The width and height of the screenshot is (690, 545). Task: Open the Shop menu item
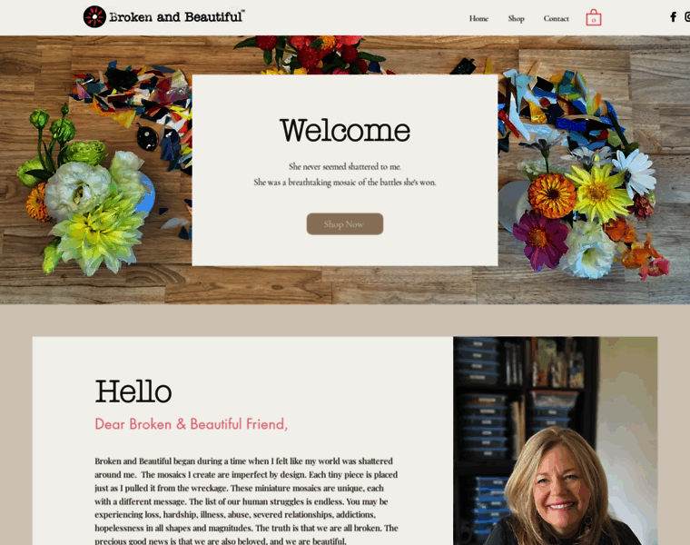[x=517, y=18]
